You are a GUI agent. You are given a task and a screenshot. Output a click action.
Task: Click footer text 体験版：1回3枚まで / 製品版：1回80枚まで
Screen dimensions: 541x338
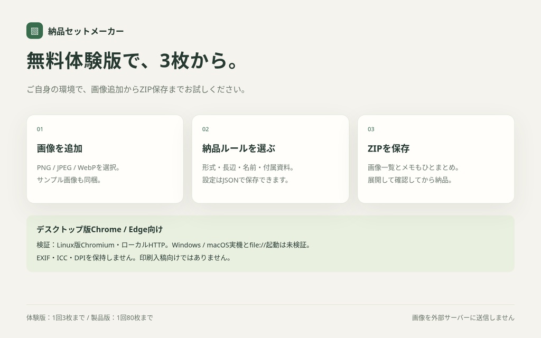coord(90,317)
